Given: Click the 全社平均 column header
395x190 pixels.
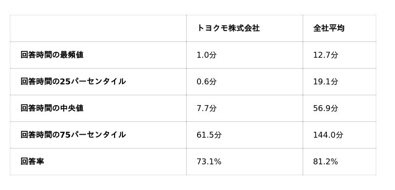Looking at the screenshot, I should tap(329, 28).
